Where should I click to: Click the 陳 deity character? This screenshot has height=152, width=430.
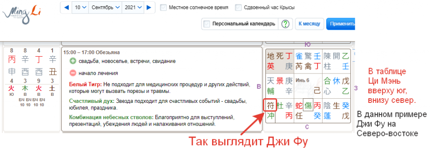tap(327, 56)
